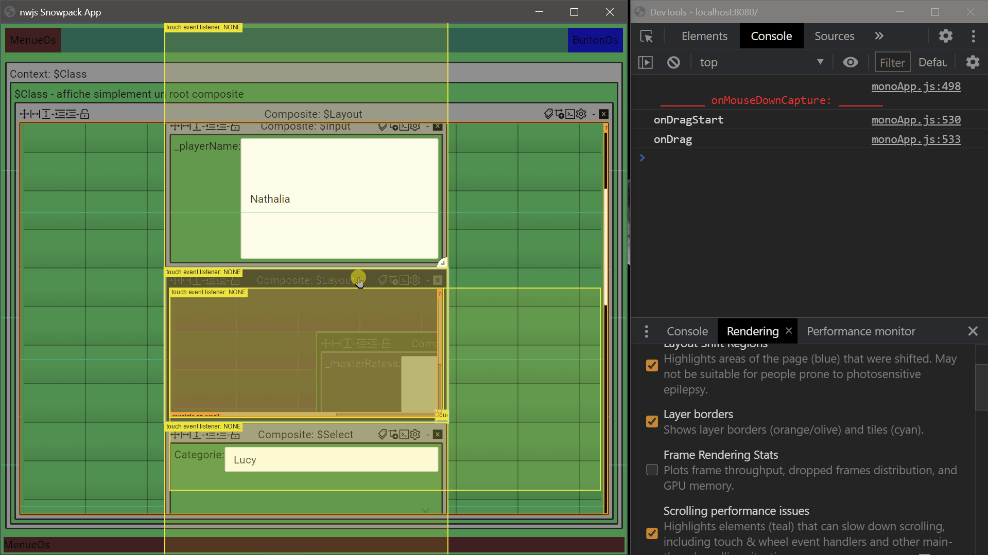Image resolution: width=988 pixels, height=555 pixels.
Task: Click the outer $Layout vertical scrollbar
Action: coord(606,247)
